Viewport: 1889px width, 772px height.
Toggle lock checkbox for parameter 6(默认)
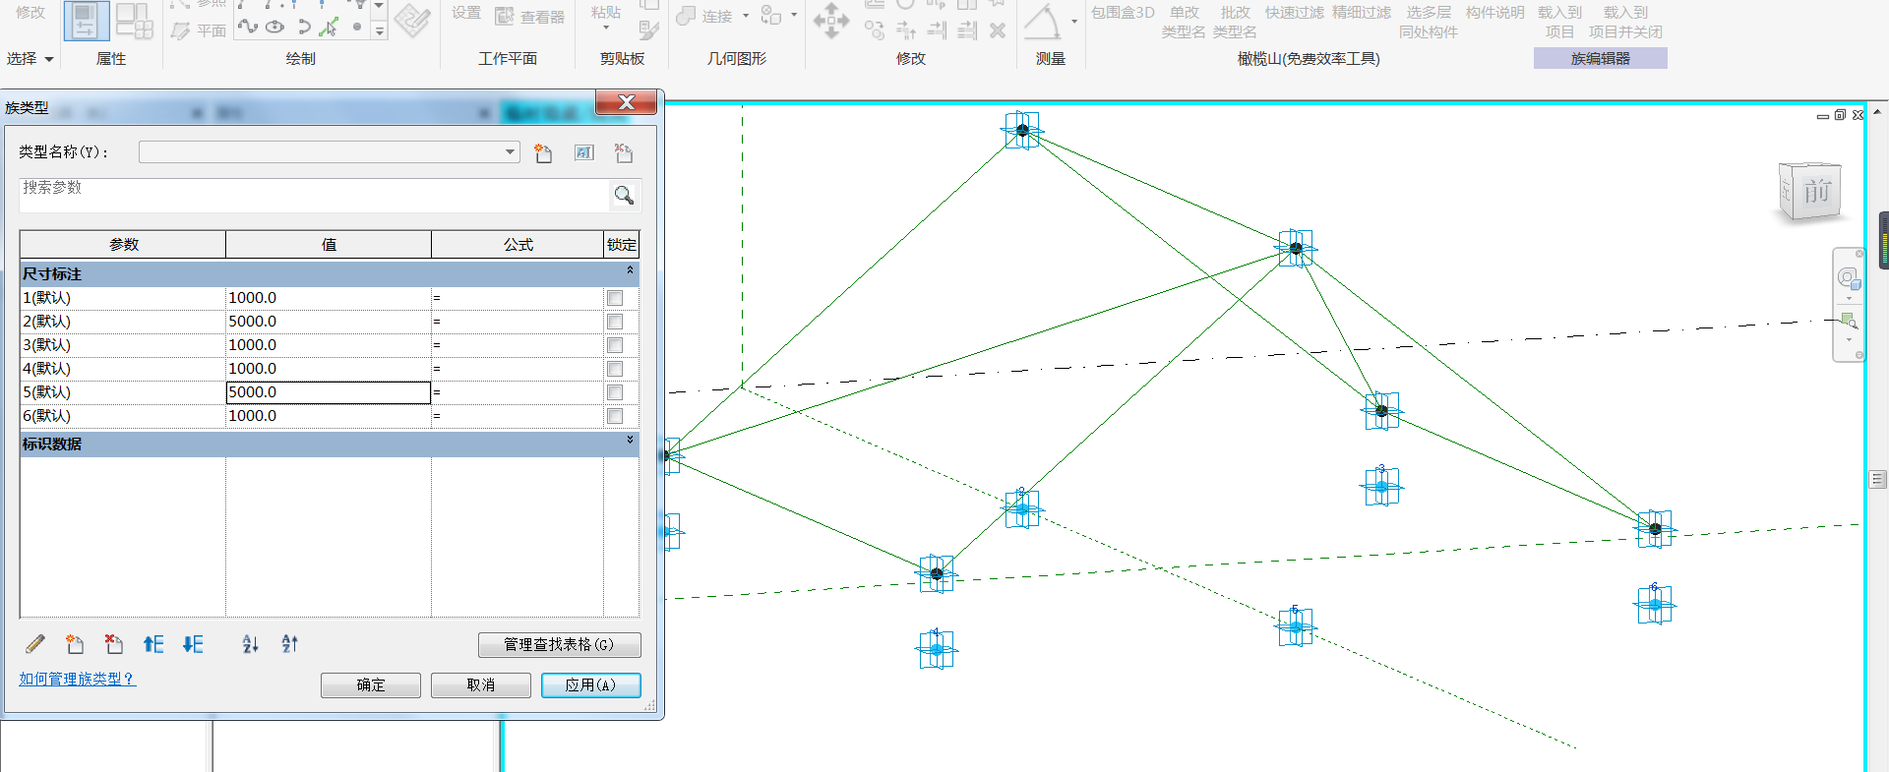point(615,416)
